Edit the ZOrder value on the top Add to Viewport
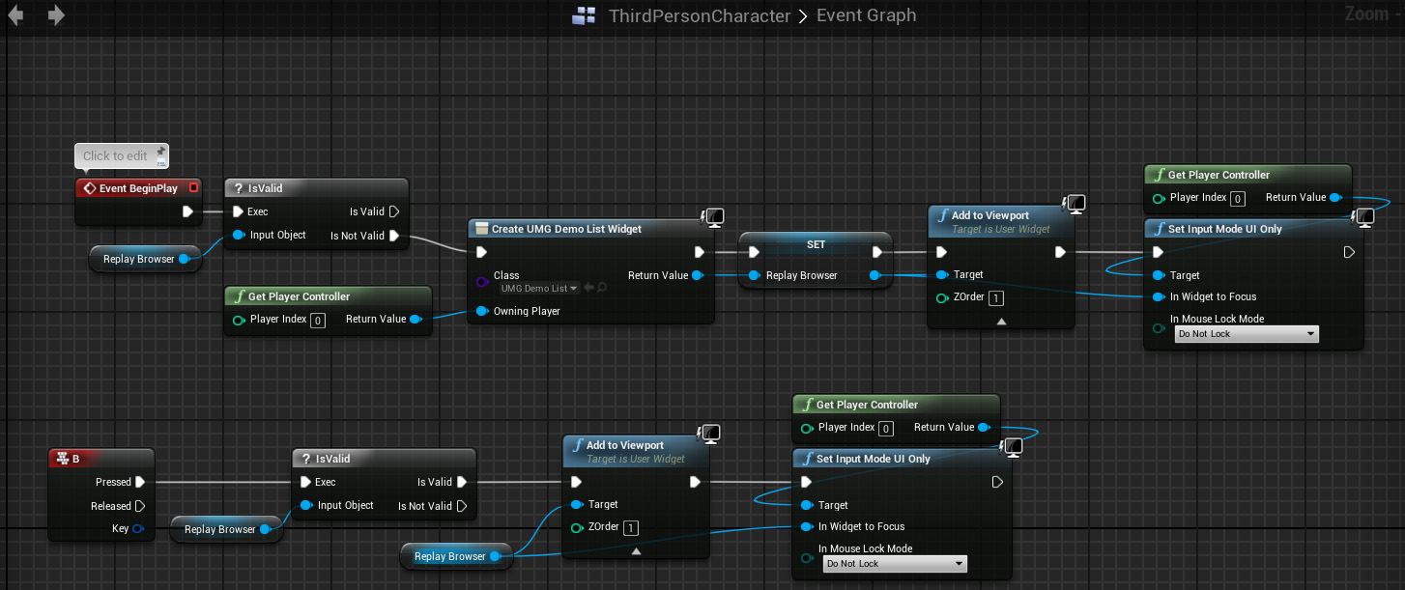Image resolution: width=1405 pixels, height=590 pixels. 995,298
